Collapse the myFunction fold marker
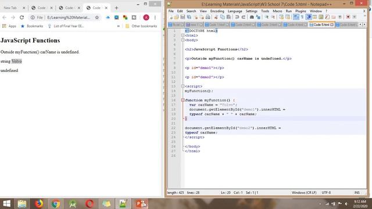 click(x=183, y=100)
